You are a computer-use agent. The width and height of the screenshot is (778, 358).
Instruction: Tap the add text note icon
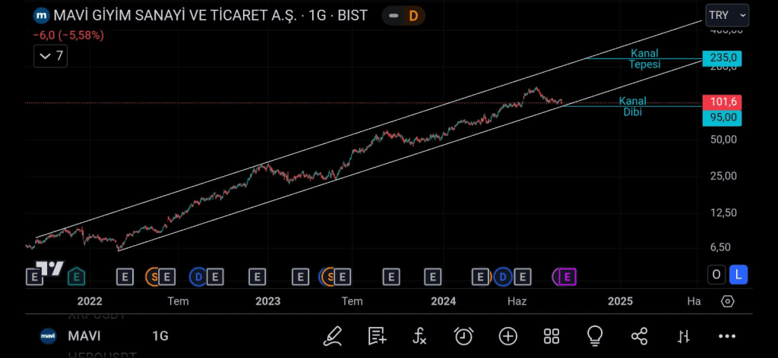(x=377, y=336)
